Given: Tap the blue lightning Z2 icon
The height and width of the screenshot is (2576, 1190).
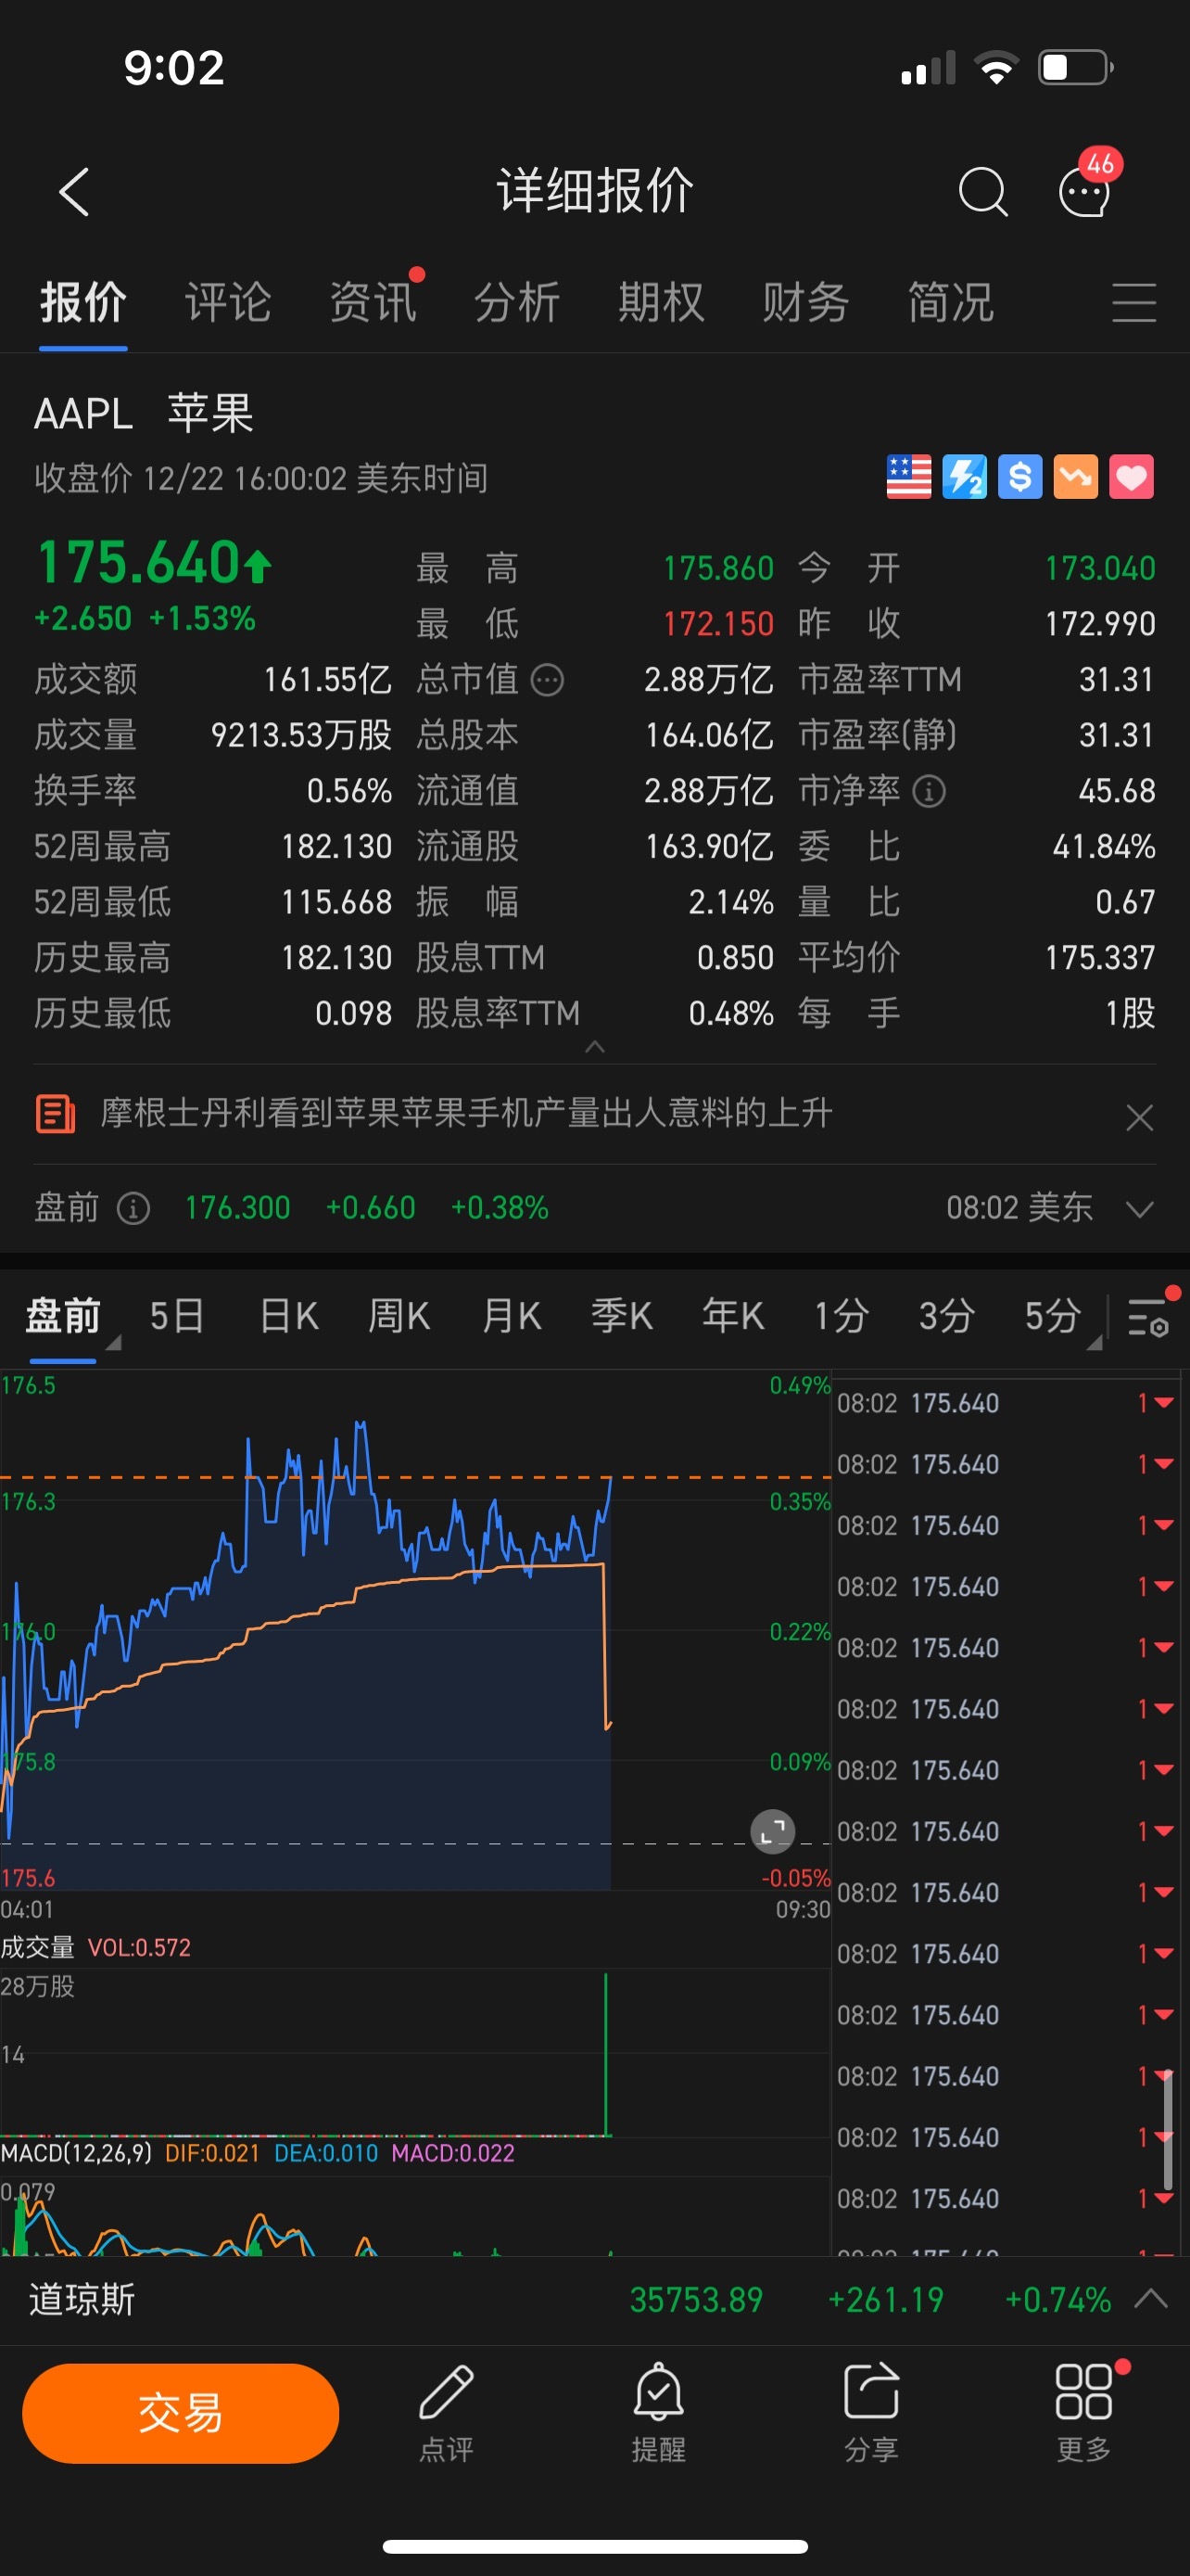Looking at the screenshot, I should 964,477.
